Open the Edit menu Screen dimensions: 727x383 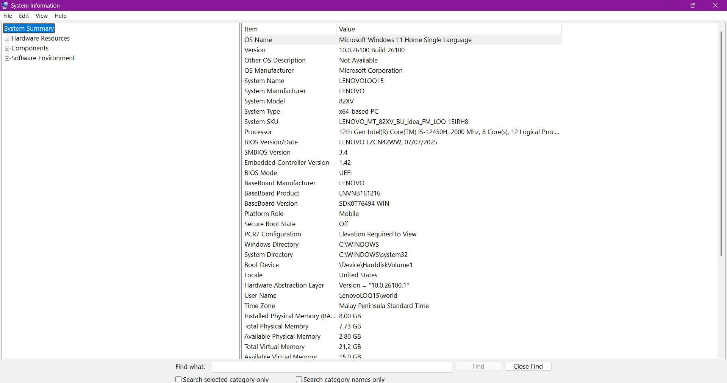click(24, 16)
